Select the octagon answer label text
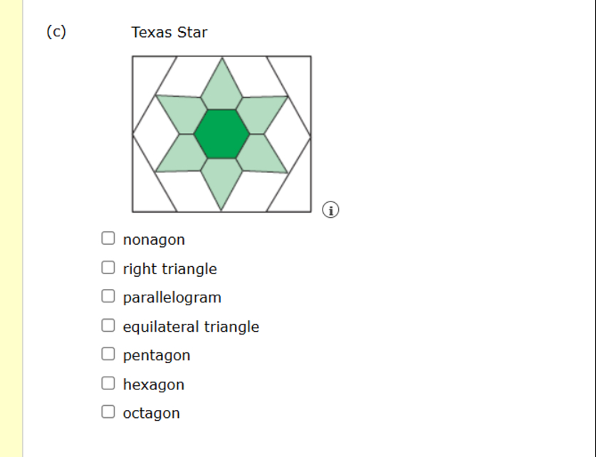The height and width of the screenshot is (457, 596). pos(151,413)
